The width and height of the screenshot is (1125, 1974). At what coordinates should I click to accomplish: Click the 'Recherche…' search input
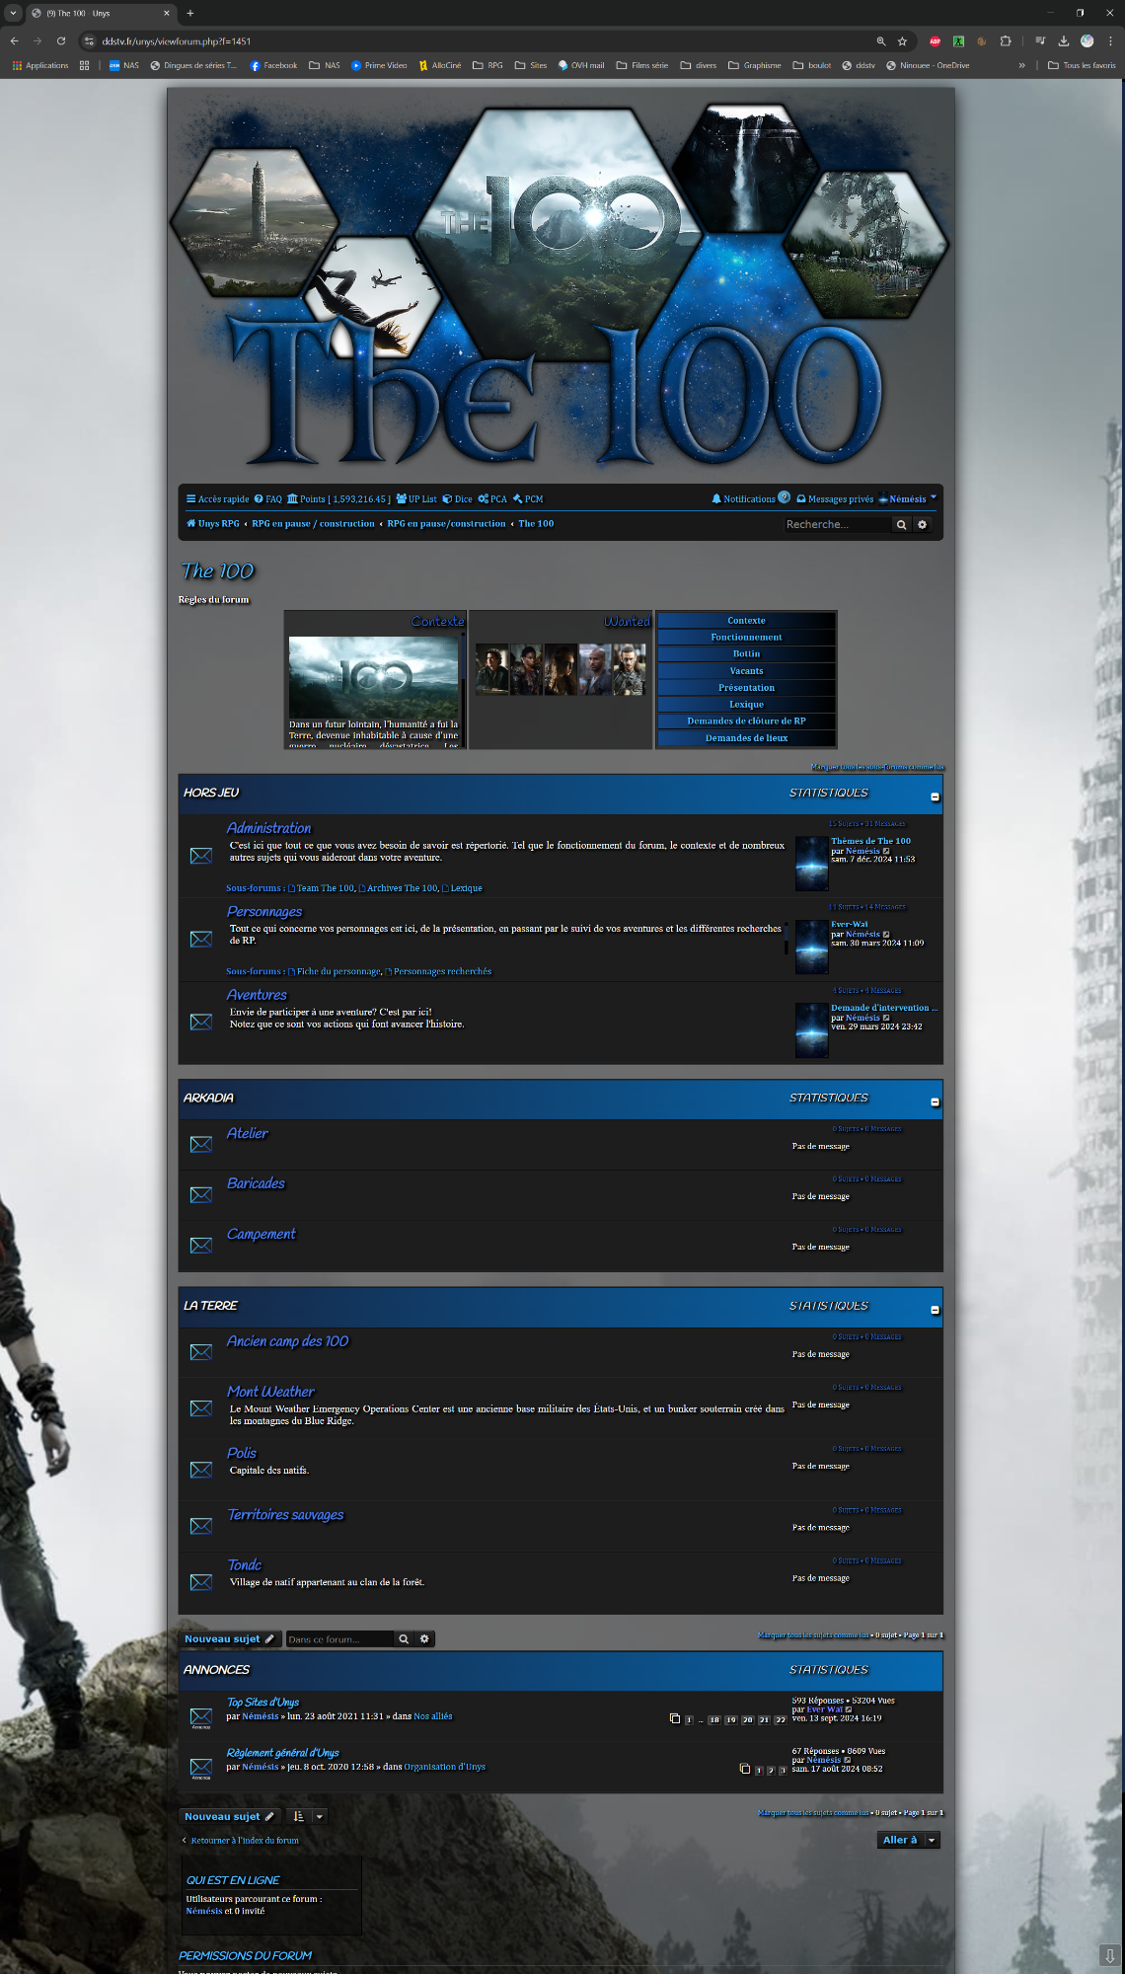837,525
